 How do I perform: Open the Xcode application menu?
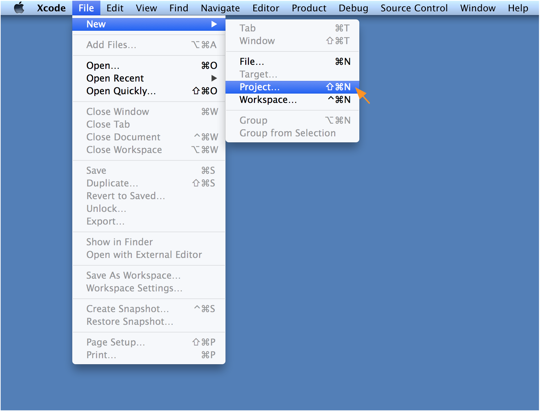pos(51,8)
